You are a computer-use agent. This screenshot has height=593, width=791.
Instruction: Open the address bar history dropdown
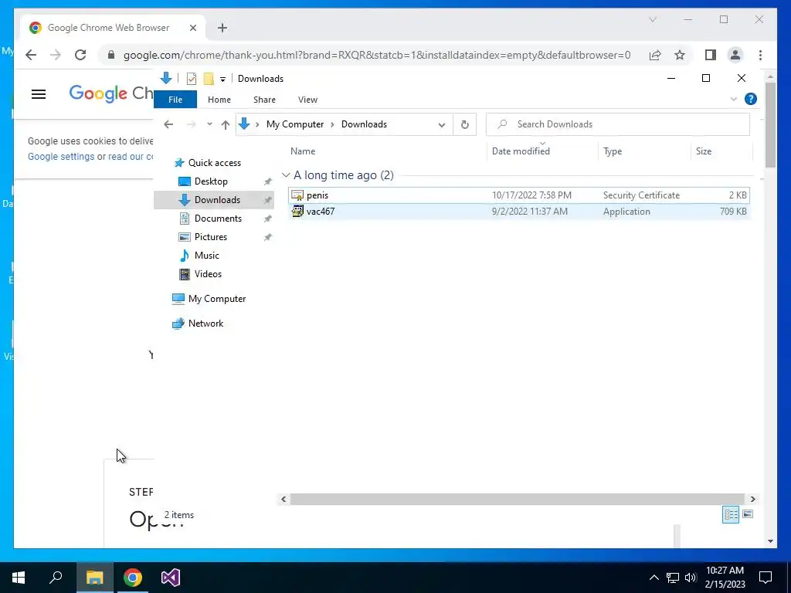click(x=441, y=124)
